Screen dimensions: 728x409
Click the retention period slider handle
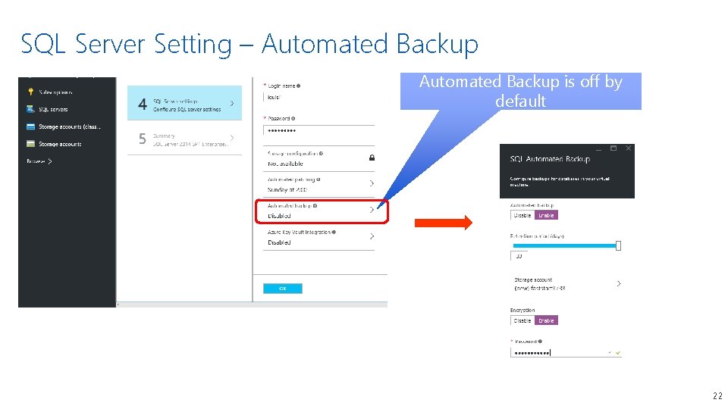pos(619,245)
